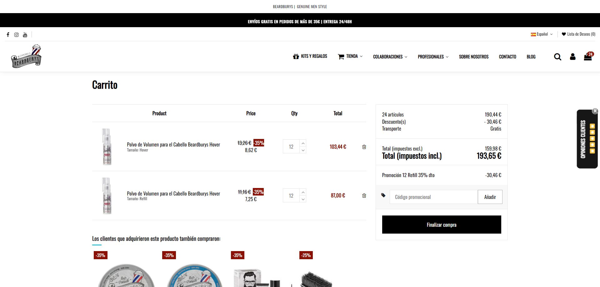Open the Colaboraciones menu
The image size is (600, 287).
point(390,57)
